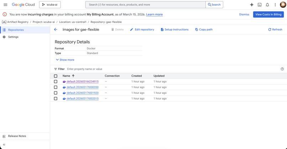Click the Created column header
Viewport: 287px width, 149px height.
tap(136, 76)
